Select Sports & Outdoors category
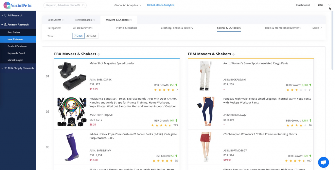 (x=229, y=28)
